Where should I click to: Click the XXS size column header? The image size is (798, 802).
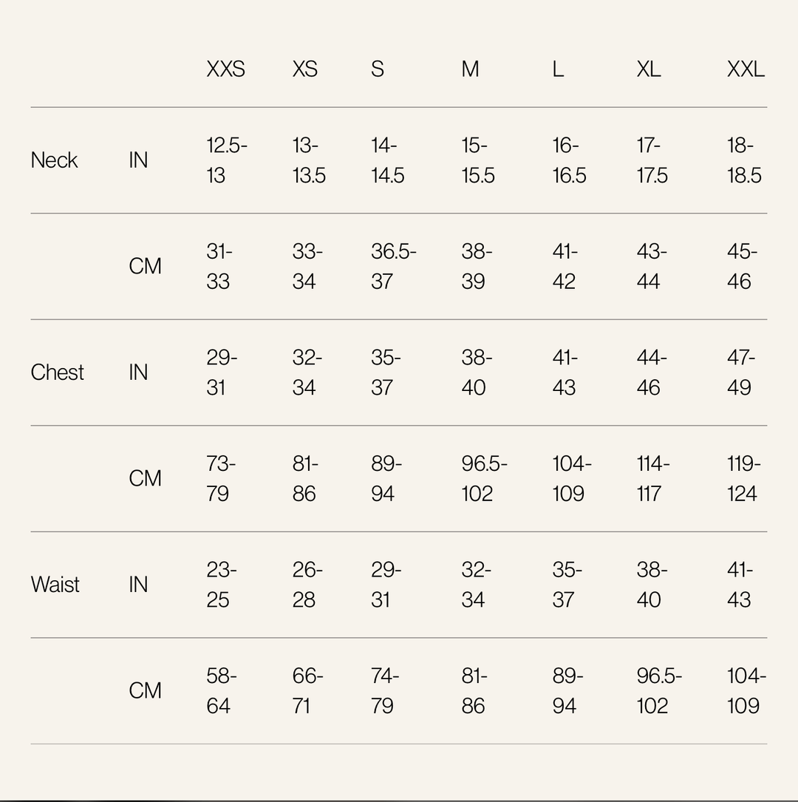point(225,69)
